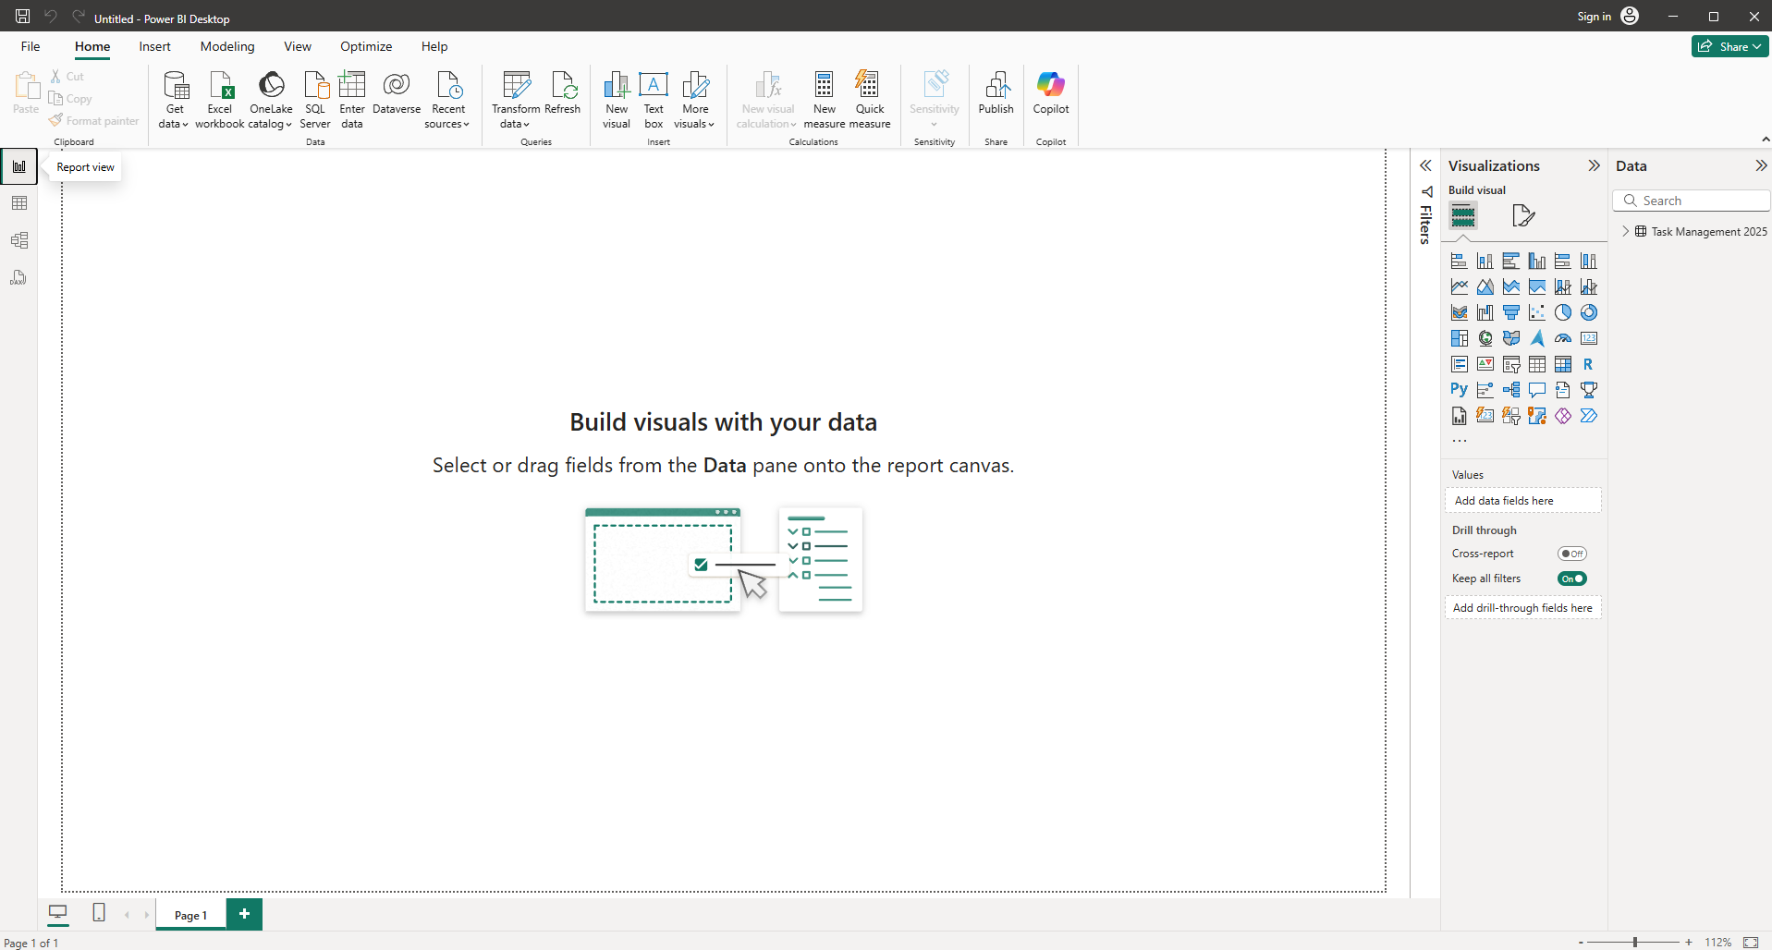Collapse the Visualizations pane
The image size is (1772, 950).
[1594, 166]
